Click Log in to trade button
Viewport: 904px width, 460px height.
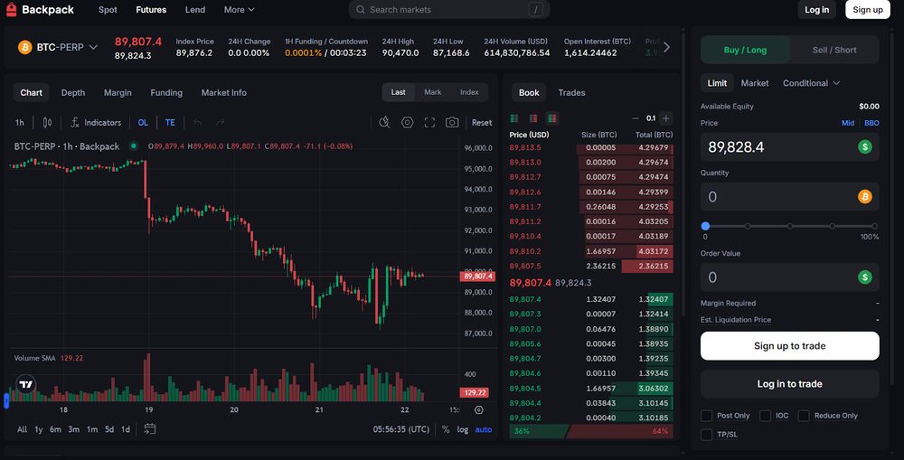tap(789, 384)
